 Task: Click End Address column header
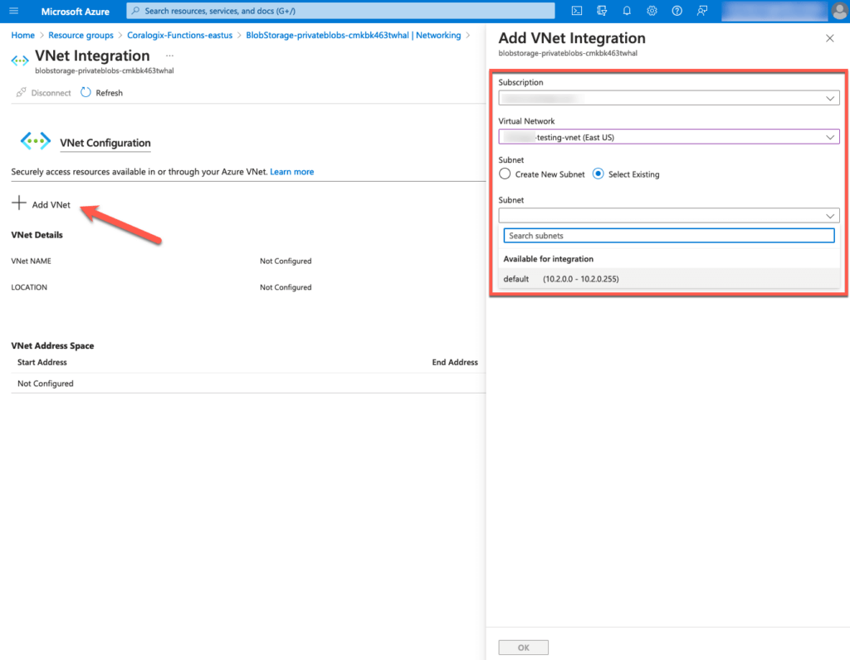tap(455, 362)
